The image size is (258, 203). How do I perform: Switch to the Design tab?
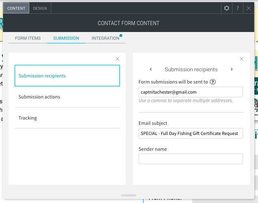(x=40, y=8)
